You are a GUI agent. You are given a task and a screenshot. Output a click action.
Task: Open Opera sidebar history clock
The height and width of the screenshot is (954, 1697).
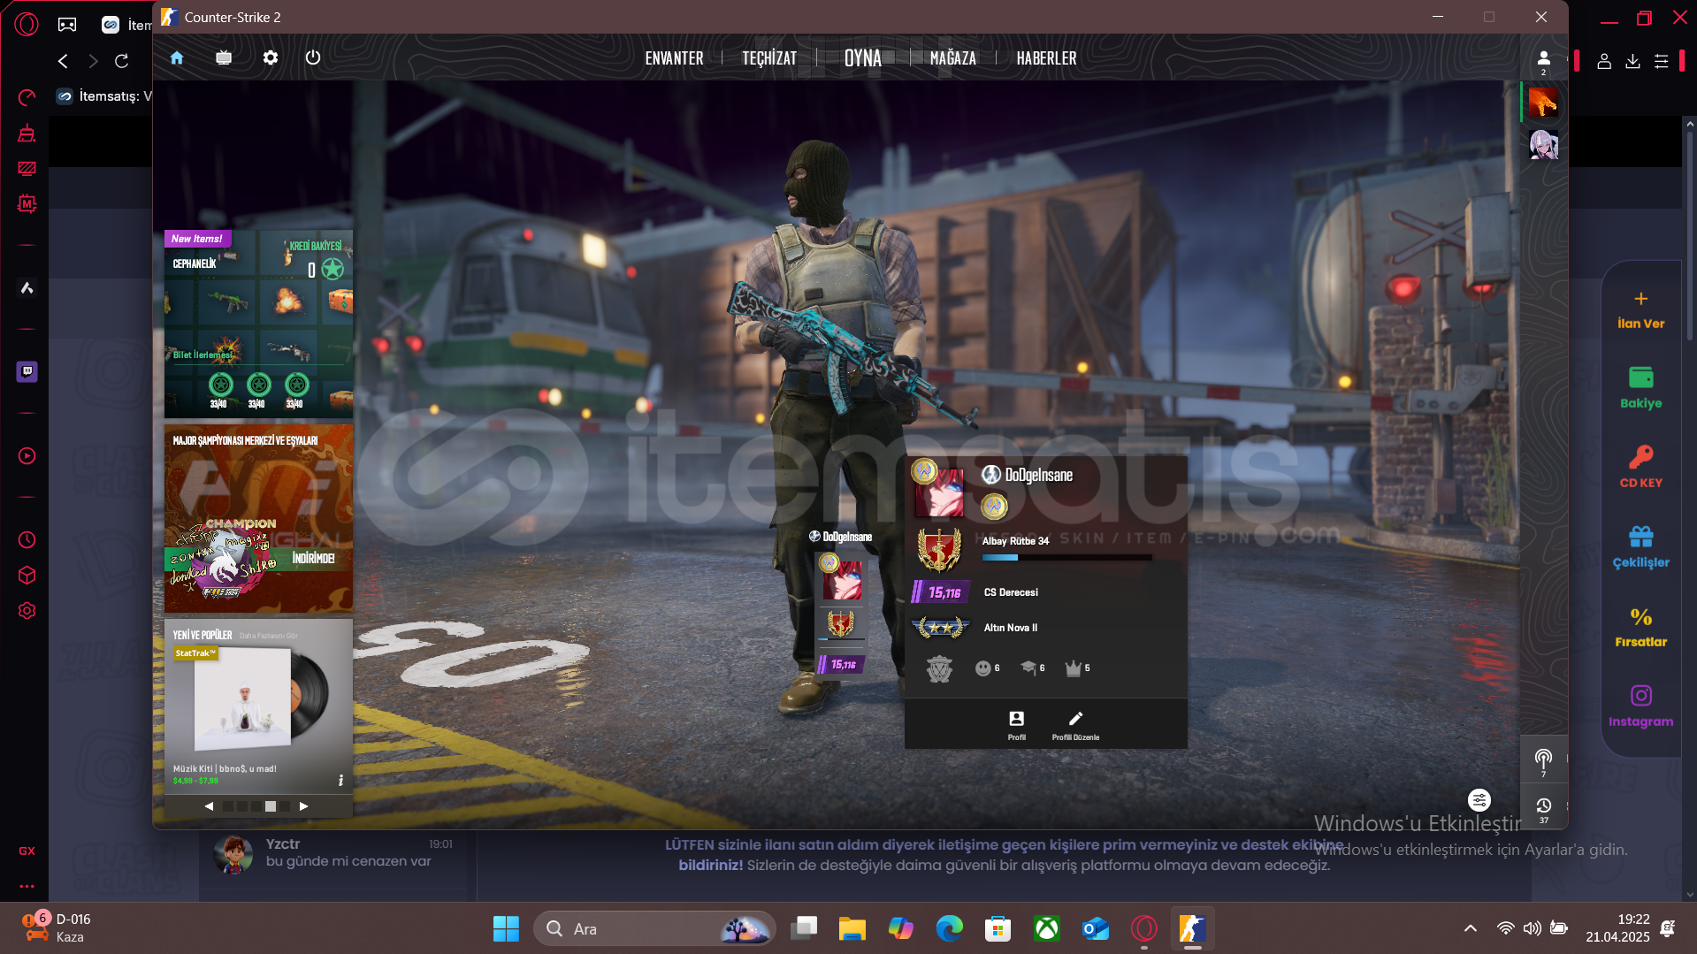pos(27,540)
